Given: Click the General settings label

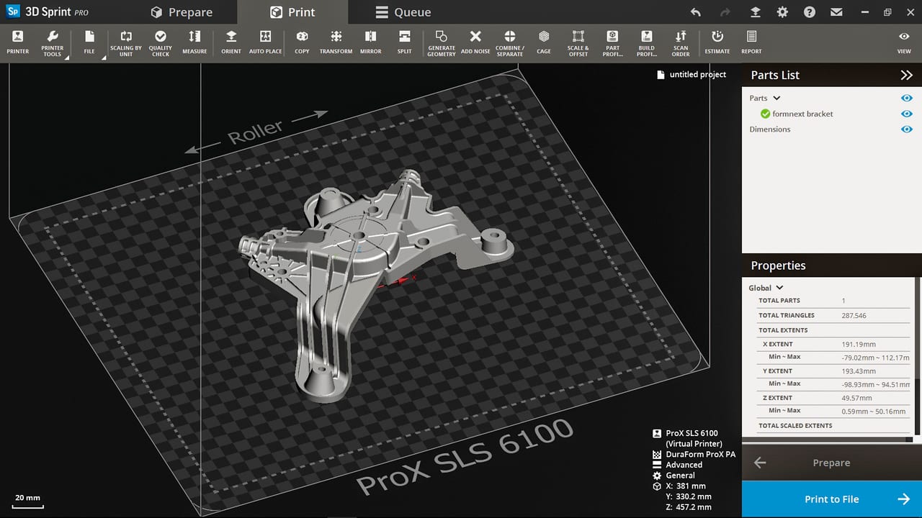Looking at the screenshot, I should 680,476.
